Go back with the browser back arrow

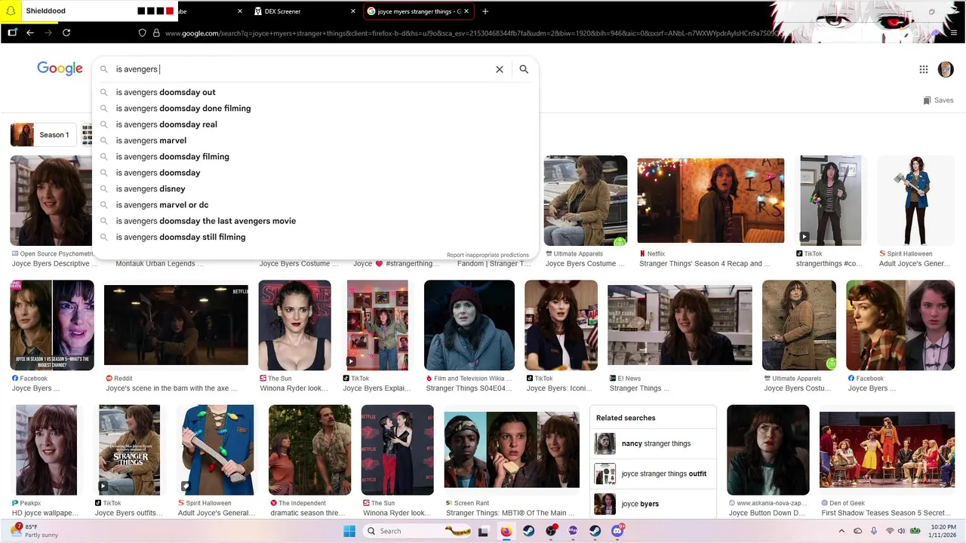coord(30,33)
